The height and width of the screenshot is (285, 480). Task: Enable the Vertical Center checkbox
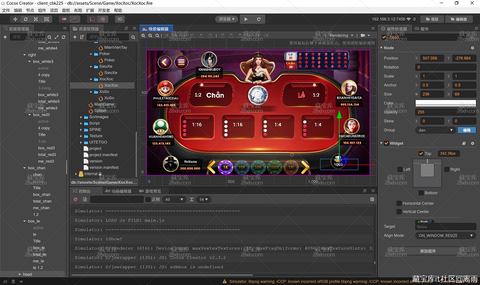point(399,212)
